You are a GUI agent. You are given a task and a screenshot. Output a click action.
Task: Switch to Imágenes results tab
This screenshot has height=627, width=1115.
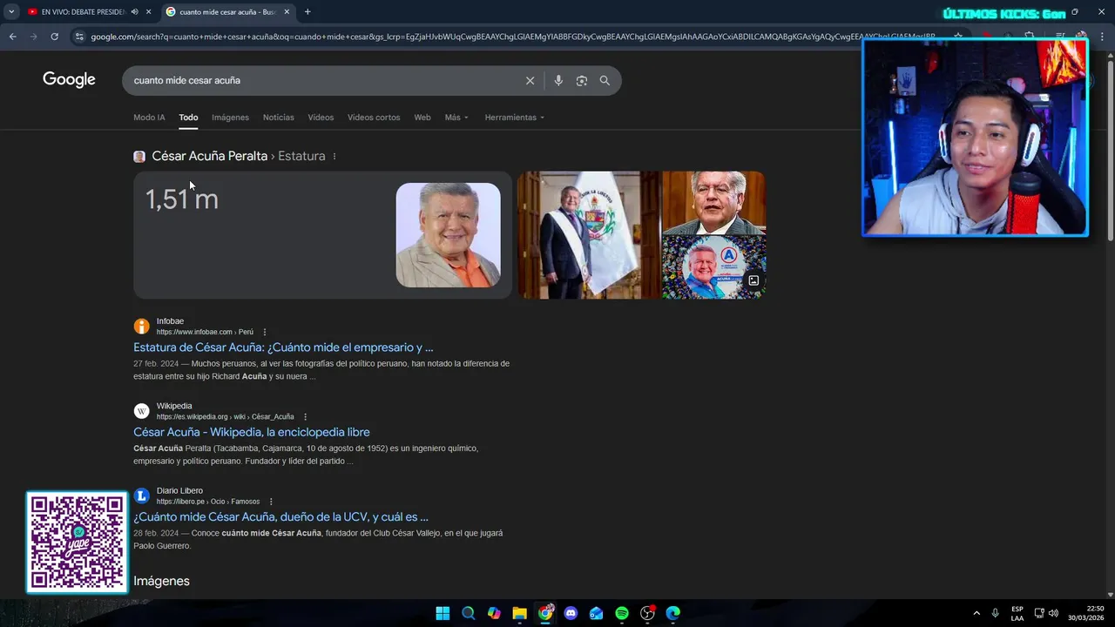coord(230,118)
